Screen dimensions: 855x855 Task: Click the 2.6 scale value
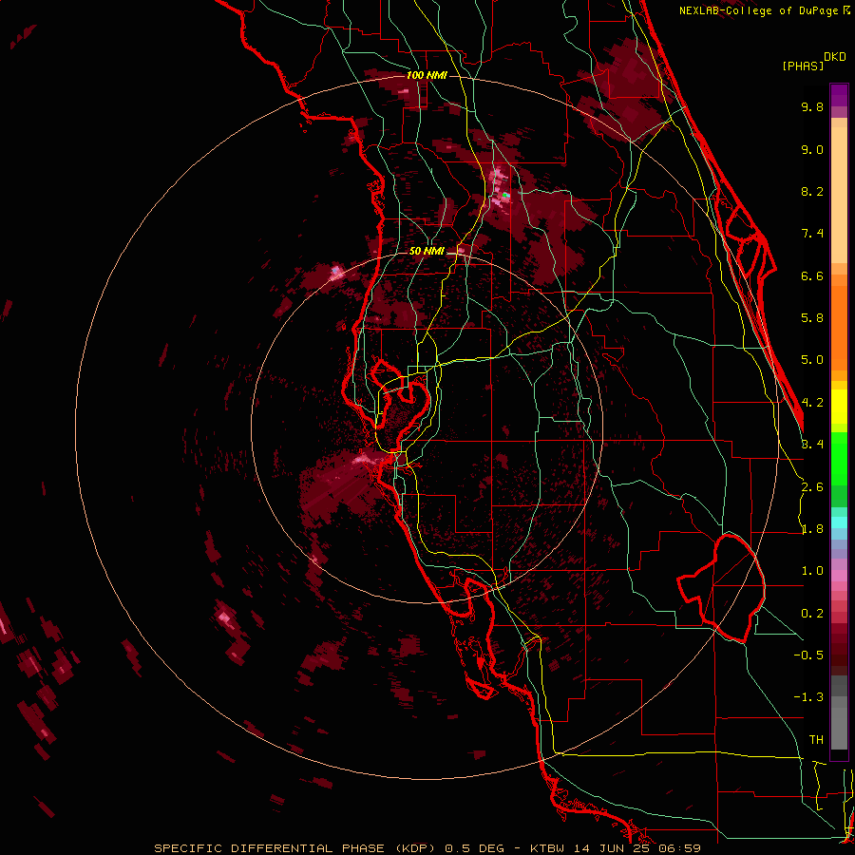click(x=812, y=487)
